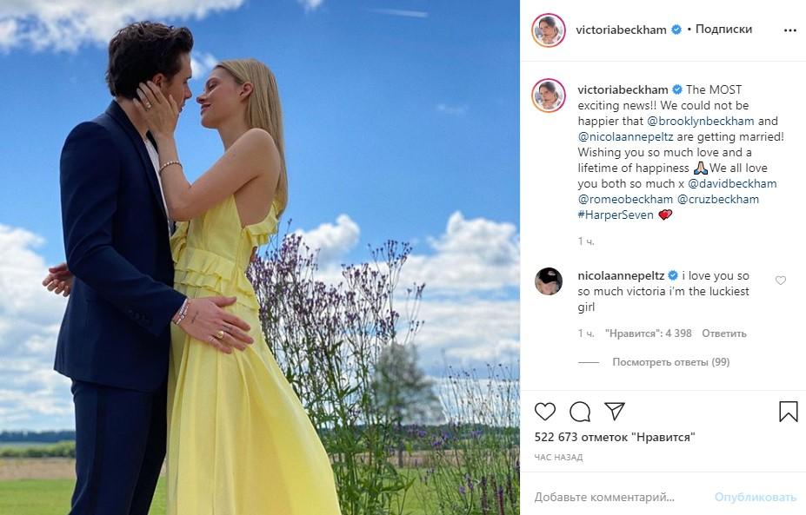Screen dimensions: 806x515
Task: Click the 'Опубликовать' post button
Action: (755, 497)
